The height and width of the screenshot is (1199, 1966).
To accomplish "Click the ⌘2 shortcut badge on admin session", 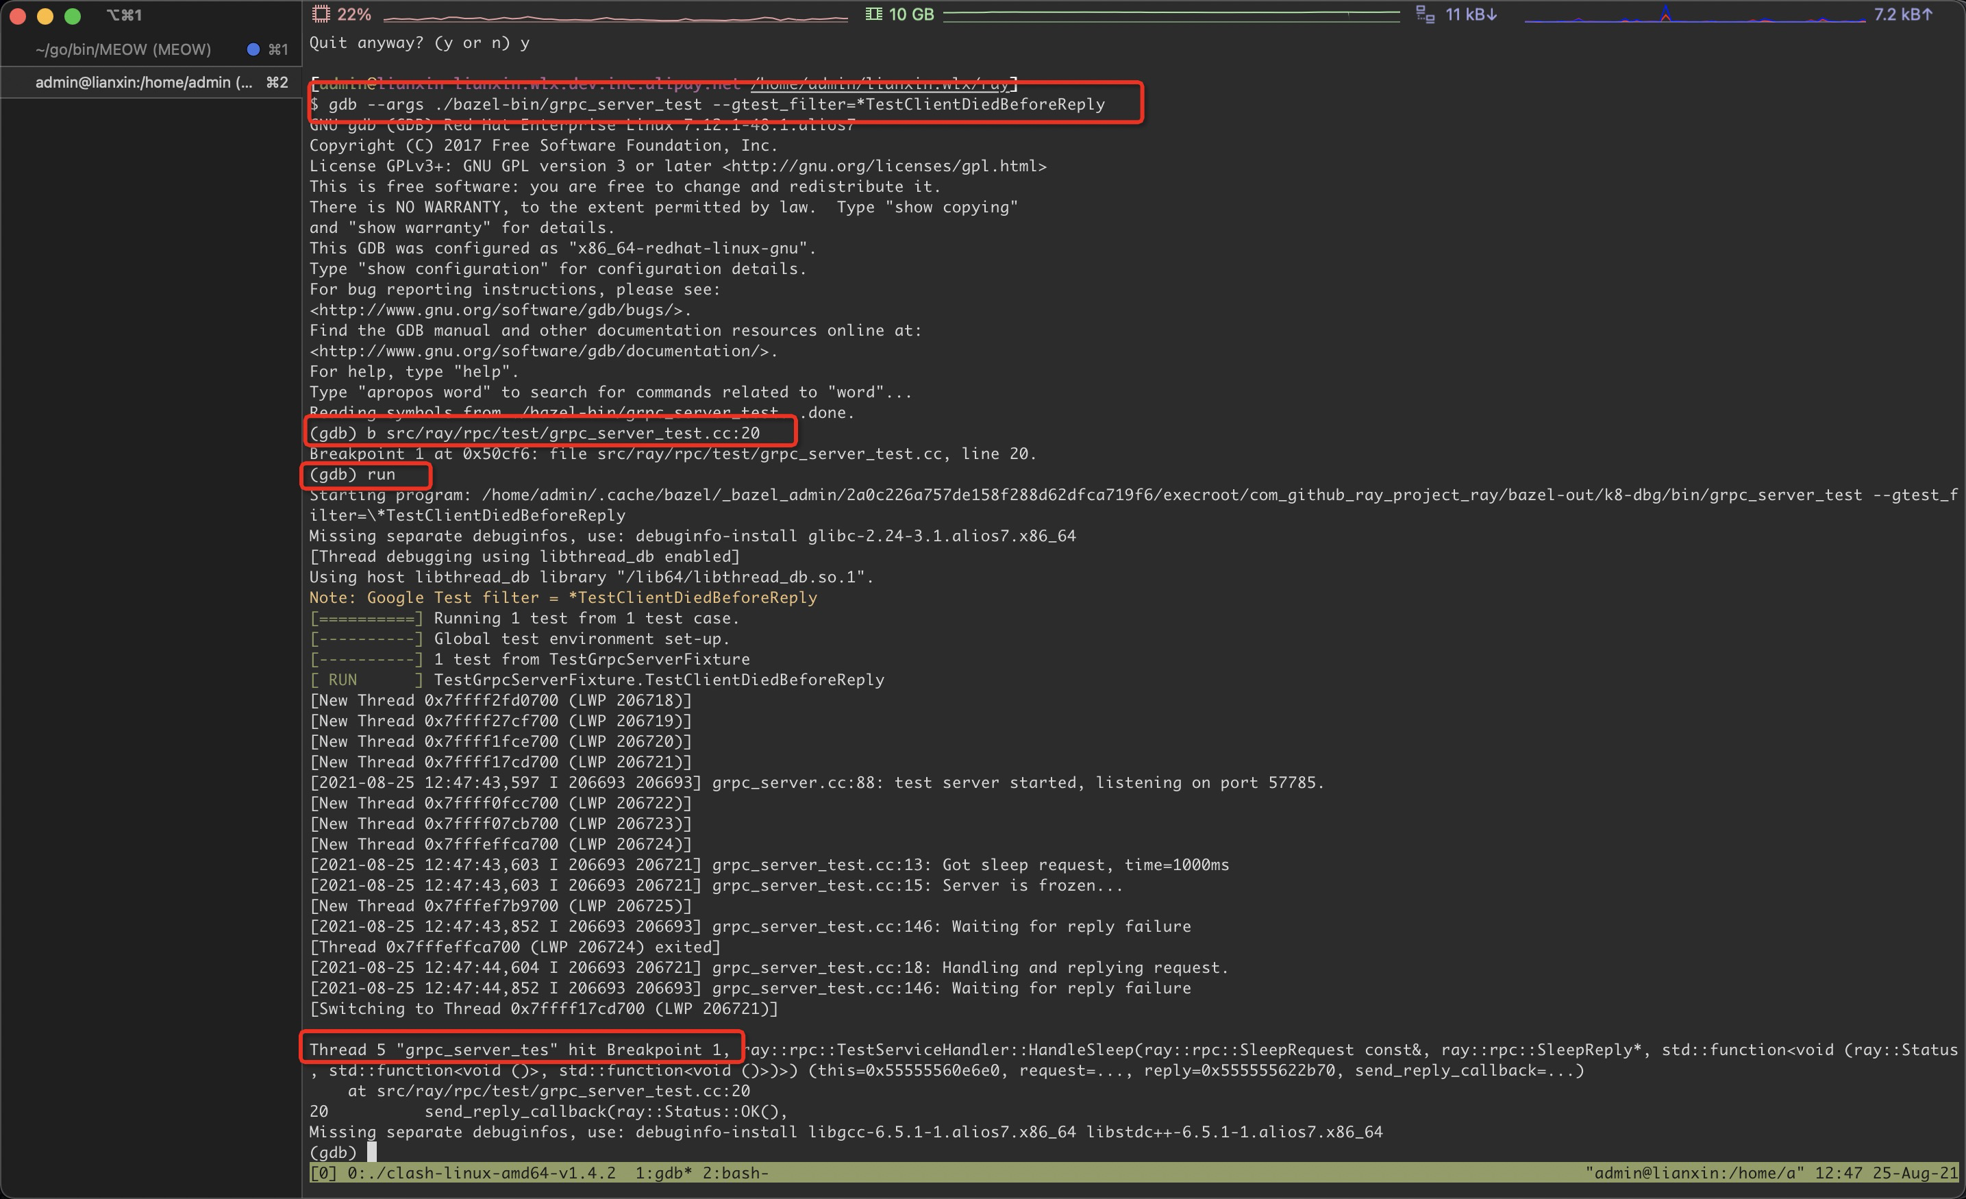I will click(276, 82).
